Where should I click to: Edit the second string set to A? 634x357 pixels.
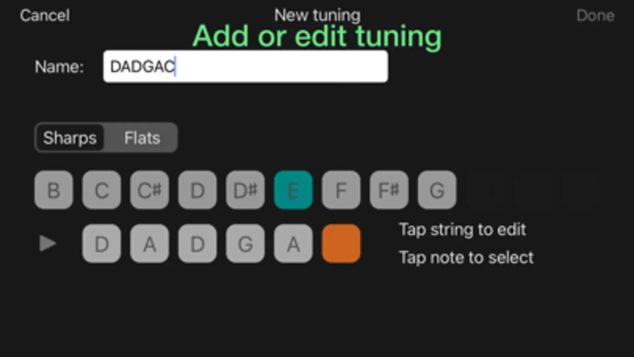(149, 244)
